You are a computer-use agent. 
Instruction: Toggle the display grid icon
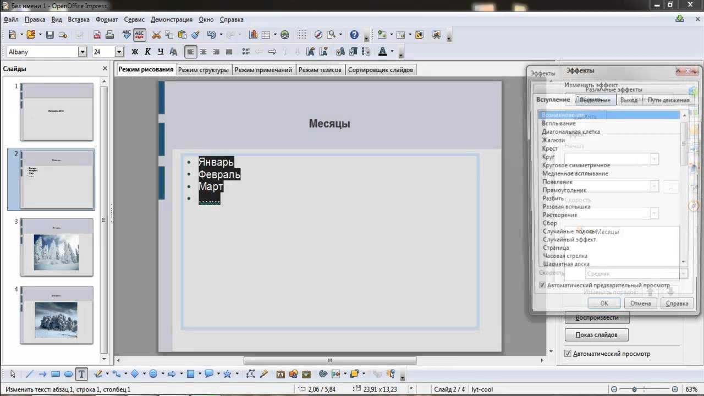(301, 35)
